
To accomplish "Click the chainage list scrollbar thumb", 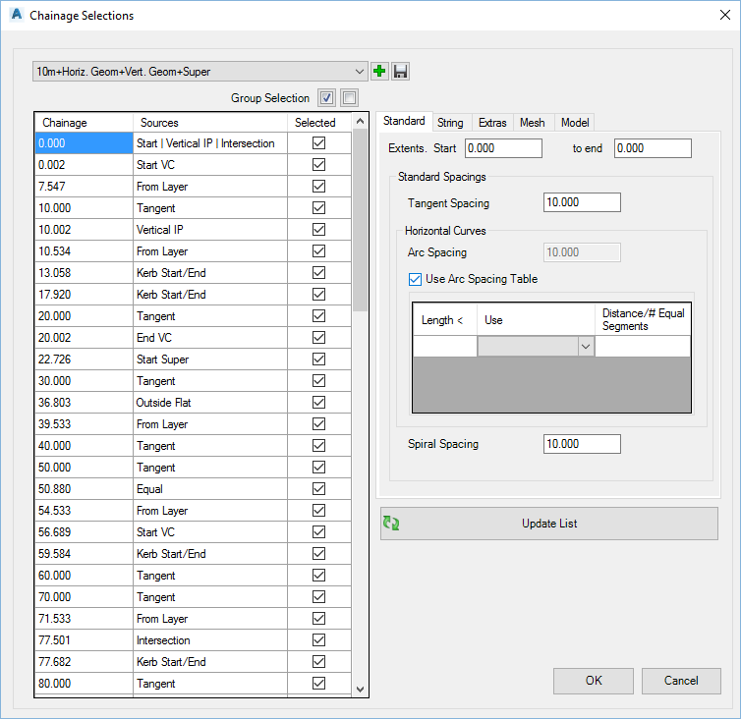I will [x=360, y=220].
